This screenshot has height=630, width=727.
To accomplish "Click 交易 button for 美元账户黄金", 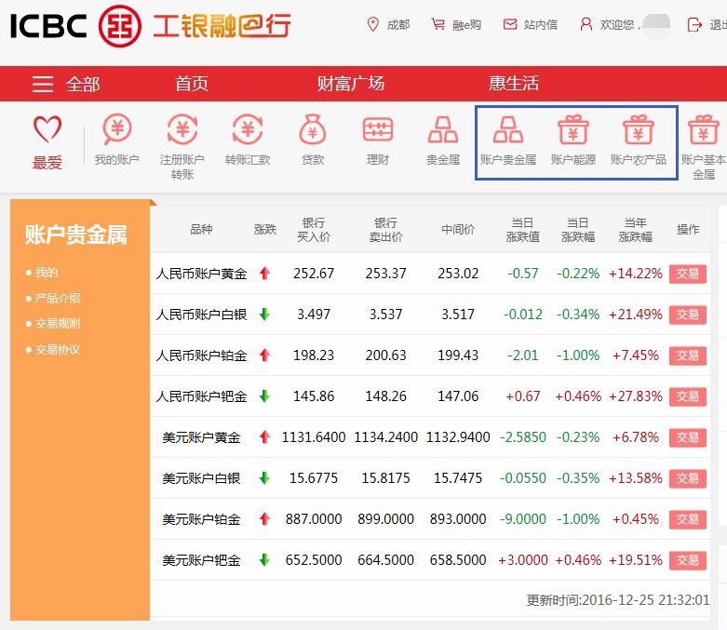I will [688, 437].
